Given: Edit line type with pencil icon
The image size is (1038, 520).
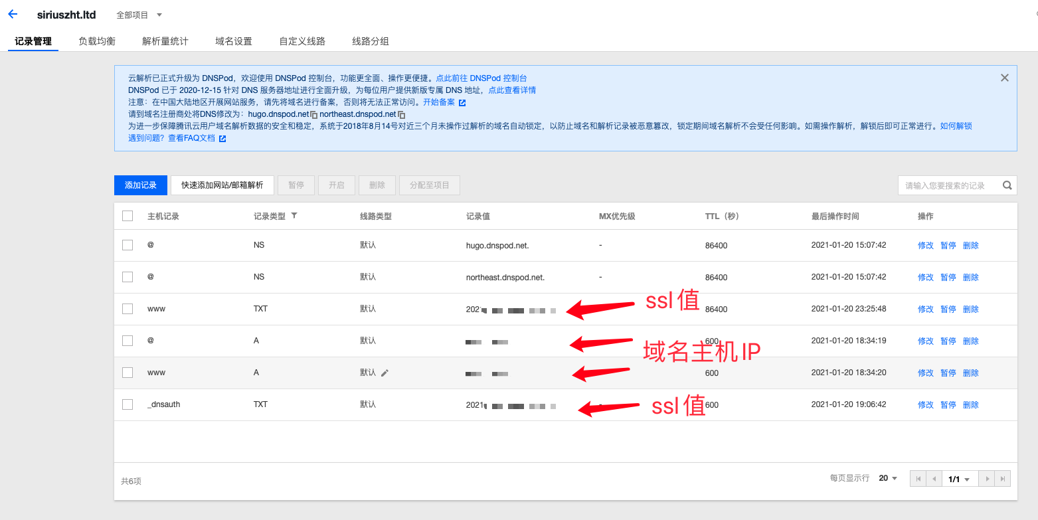Looking at the screenshot, I should coord(385,373).
